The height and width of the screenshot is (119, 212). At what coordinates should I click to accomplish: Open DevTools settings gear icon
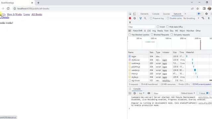pyautogui.click(x=206, y=14)
